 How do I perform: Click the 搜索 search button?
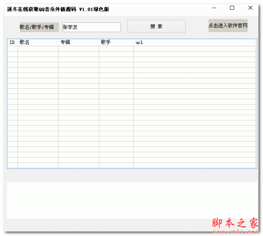click(x=156, y=26)
